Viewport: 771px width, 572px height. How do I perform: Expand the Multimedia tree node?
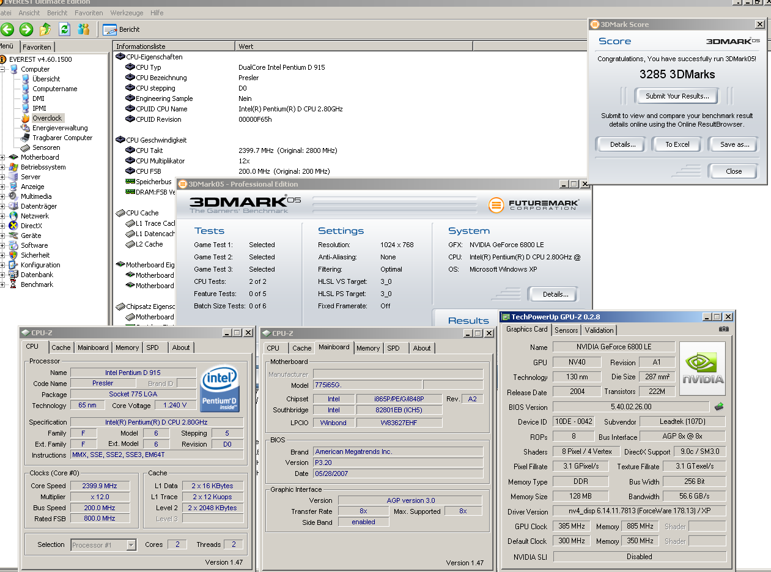(x=3, y=196)
